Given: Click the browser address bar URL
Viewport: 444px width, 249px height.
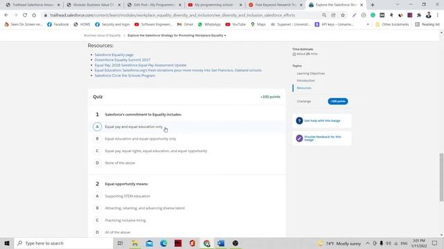Looking at the screenshot, I should click(173, 15).
